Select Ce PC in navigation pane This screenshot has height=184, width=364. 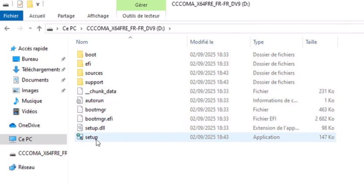point(25,139)
